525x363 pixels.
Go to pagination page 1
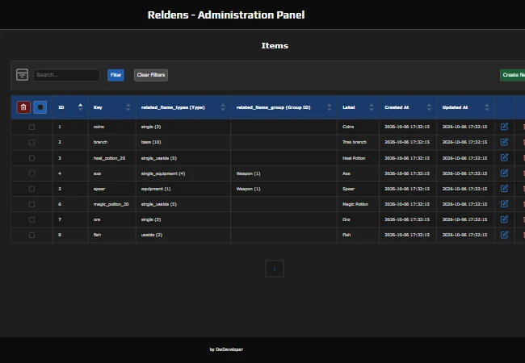(275, 269)
